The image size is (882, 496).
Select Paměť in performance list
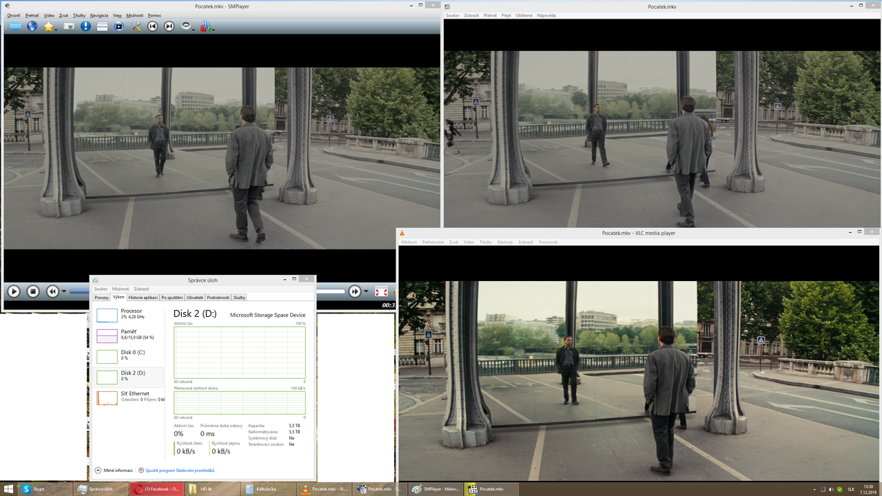pyautogui.click(x=129, y=335)
